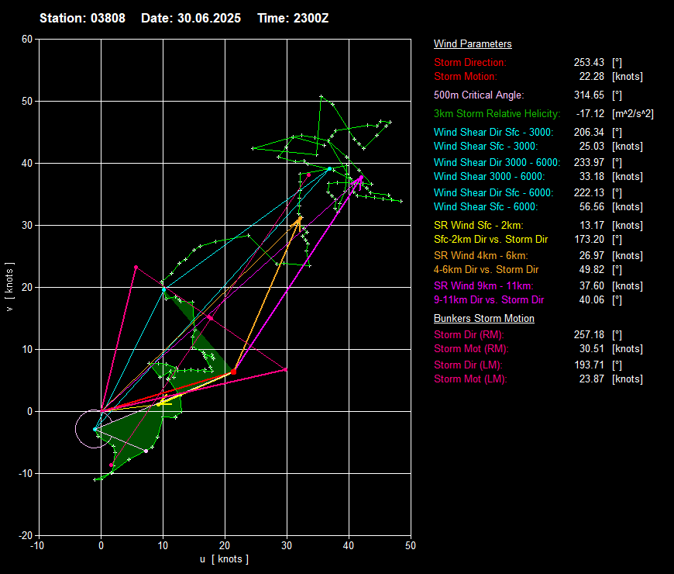Click the pink Bunkers left-mover endpoint

[x=136, y=267]
